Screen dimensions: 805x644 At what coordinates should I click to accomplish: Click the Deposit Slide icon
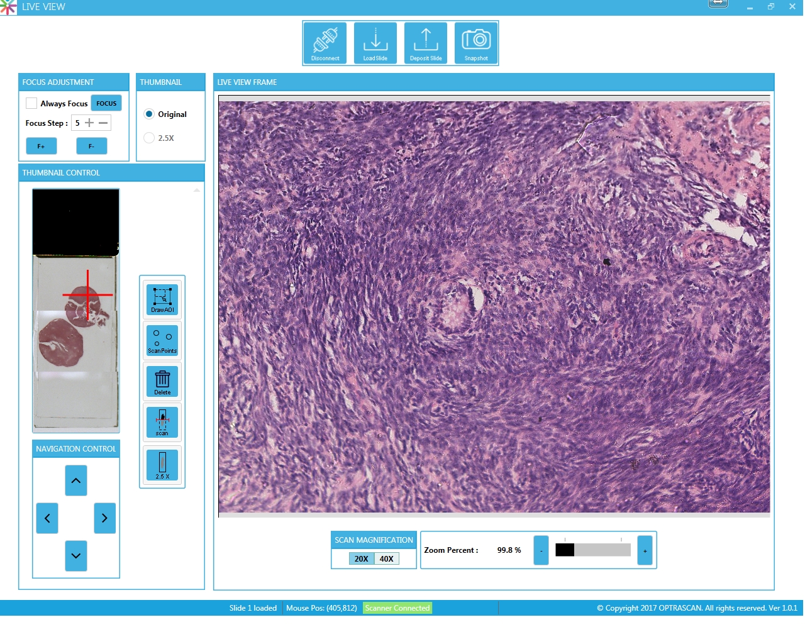tap(426, 43)
